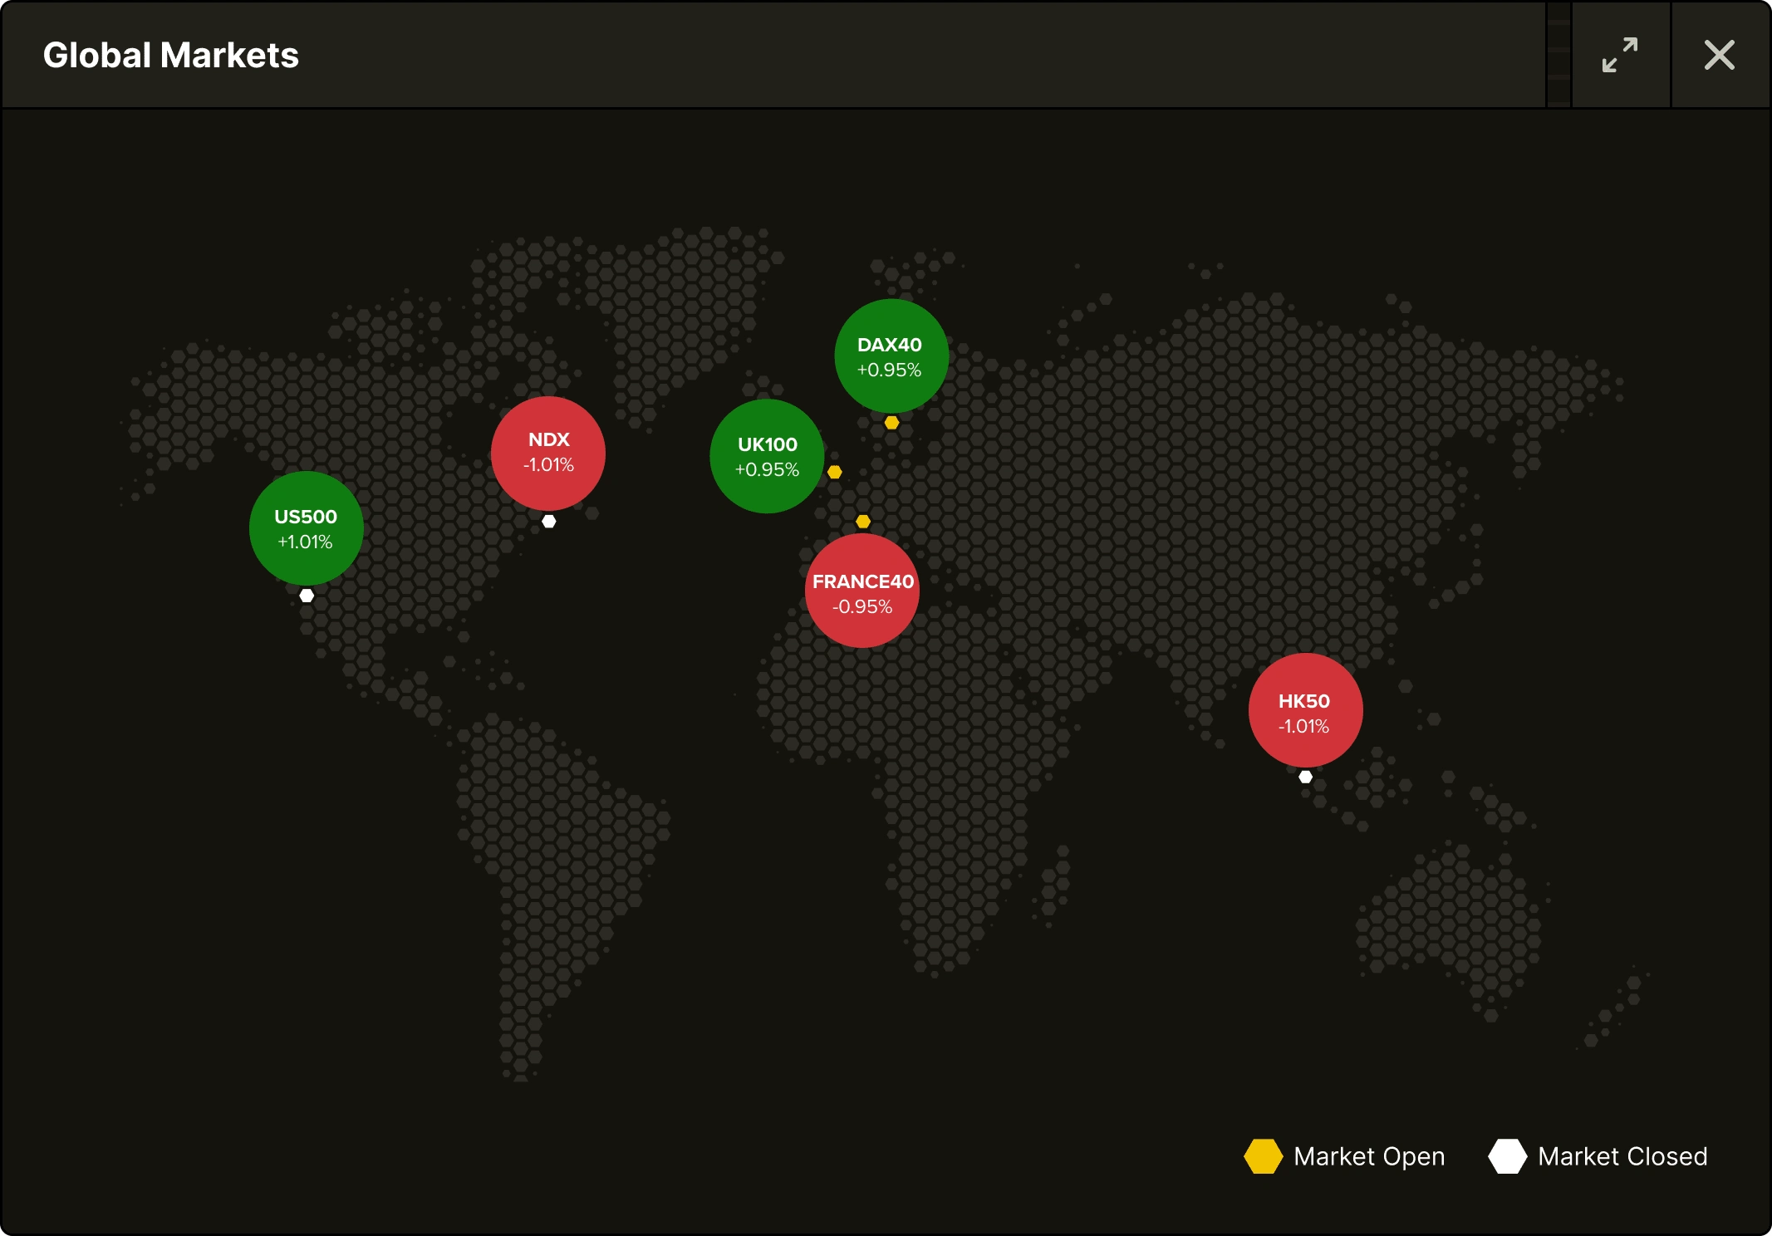The height and width of the screenshot is (1236, 1772).
Task: Select the red NDX bubble
Action: click(548, 453)
